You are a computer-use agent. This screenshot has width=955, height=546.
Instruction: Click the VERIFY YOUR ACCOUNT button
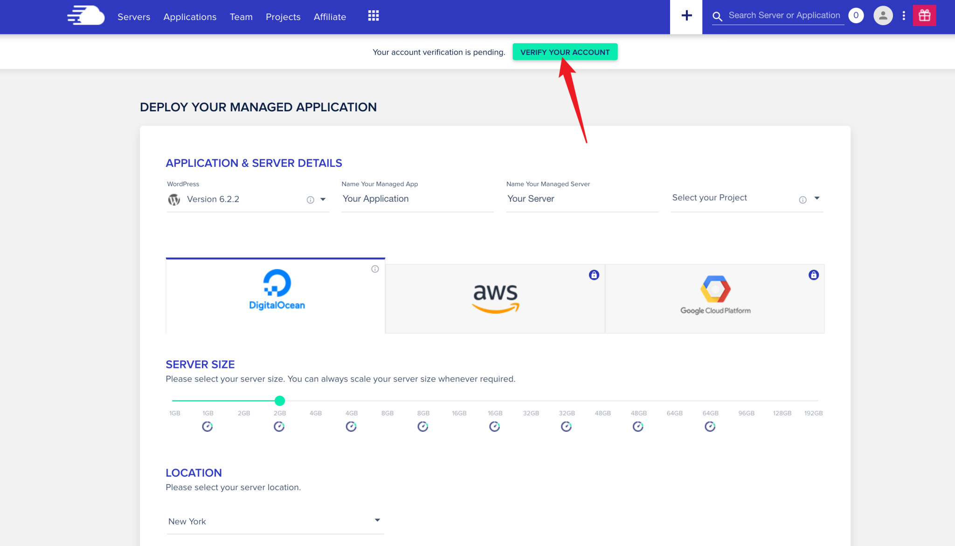(565, 52)
